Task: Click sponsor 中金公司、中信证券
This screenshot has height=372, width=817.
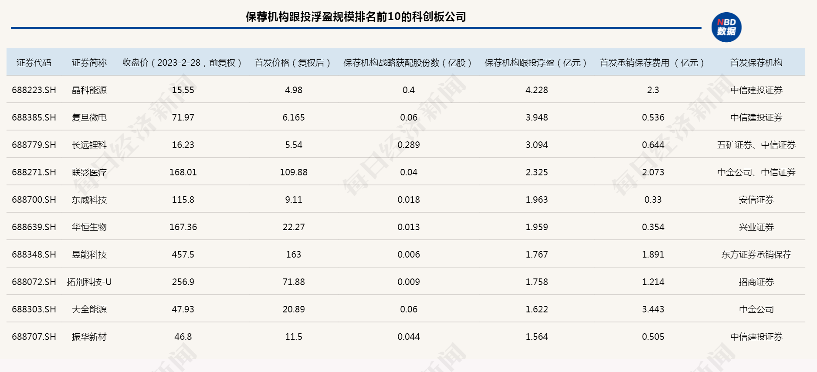Action: tap(756, 172)
